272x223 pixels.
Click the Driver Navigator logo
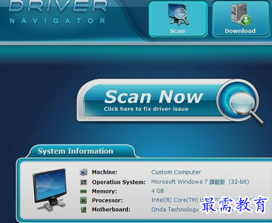click(x=57, y=12)
